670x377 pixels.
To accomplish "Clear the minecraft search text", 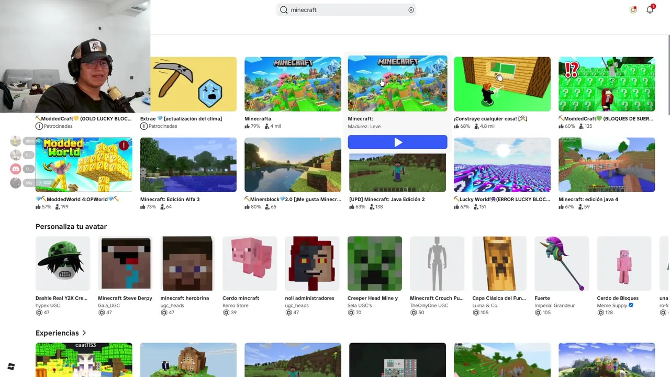I will click(411, 10).
